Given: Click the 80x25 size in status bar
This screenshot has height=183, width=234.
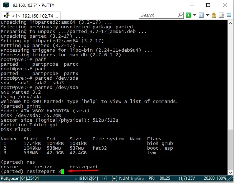Looking at the screenshot, I should (165, 178).
